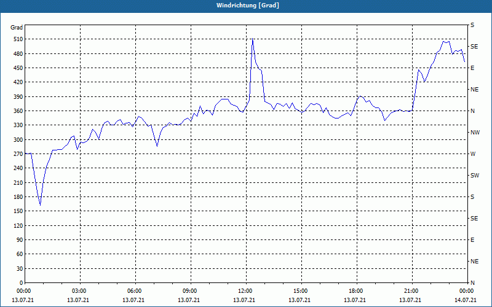Screen dimensions: 492x307
Task: Pick the 60 y-axis value
Action: [20, 254]
